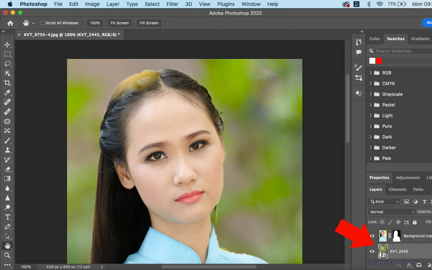
Task: Select the Lasso tool
Action: point(8,64)
